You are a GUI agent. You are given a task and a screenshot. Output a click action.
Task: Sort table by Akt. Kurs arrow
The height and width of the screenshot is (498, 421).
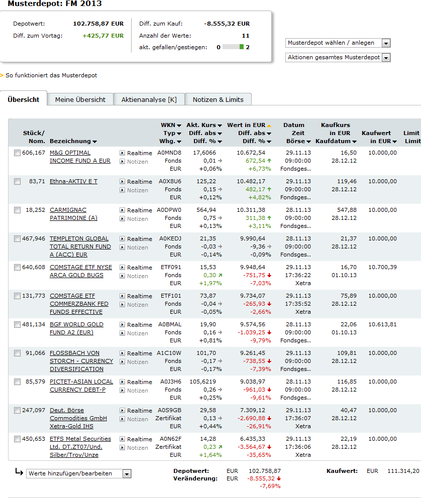click(220, 126)
